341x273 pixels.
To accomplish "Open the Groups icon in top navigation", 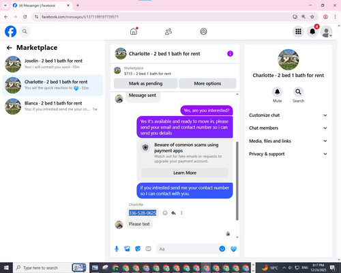I will [x=203, y=31].
